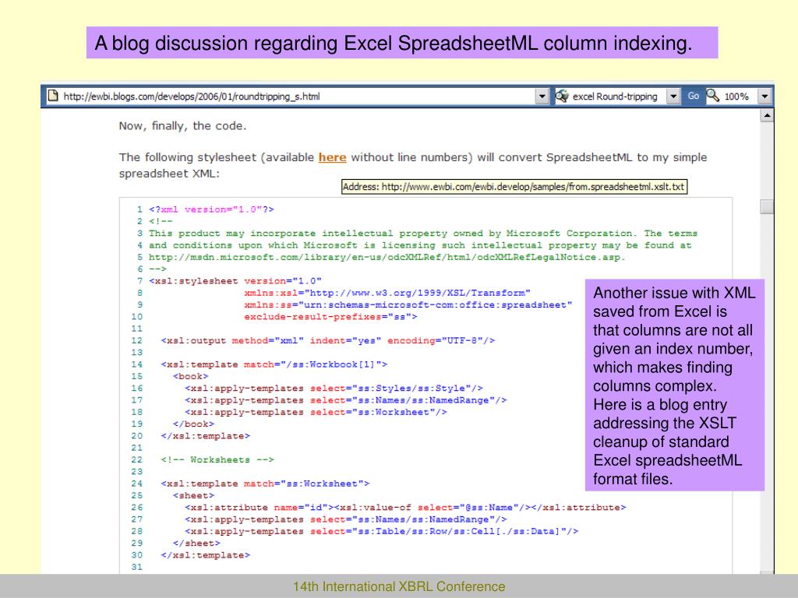The image size is (798, 598).
Task: Click the scrollbar up arrow
Action: [767, 116]
